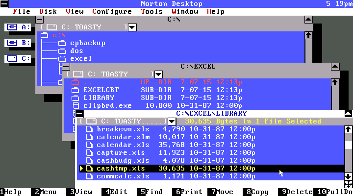Click scroll up arrow in C:\EXCEL file list
This screenshot has width=353, height=196.
(x=335, y=82)
